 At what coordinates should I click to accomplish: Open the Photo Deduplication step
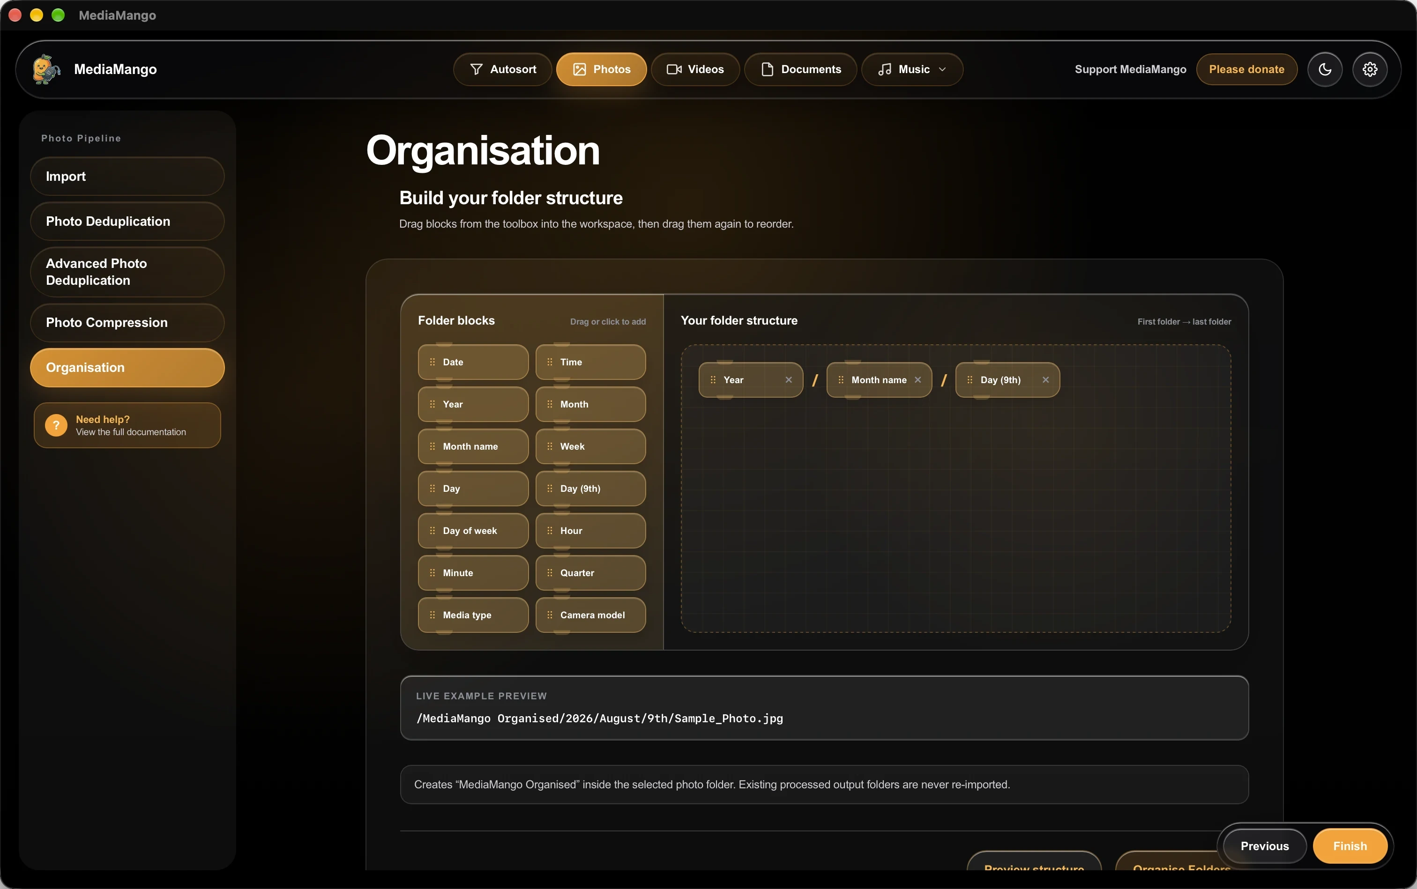pyautogui.click(x=127, y=221)
